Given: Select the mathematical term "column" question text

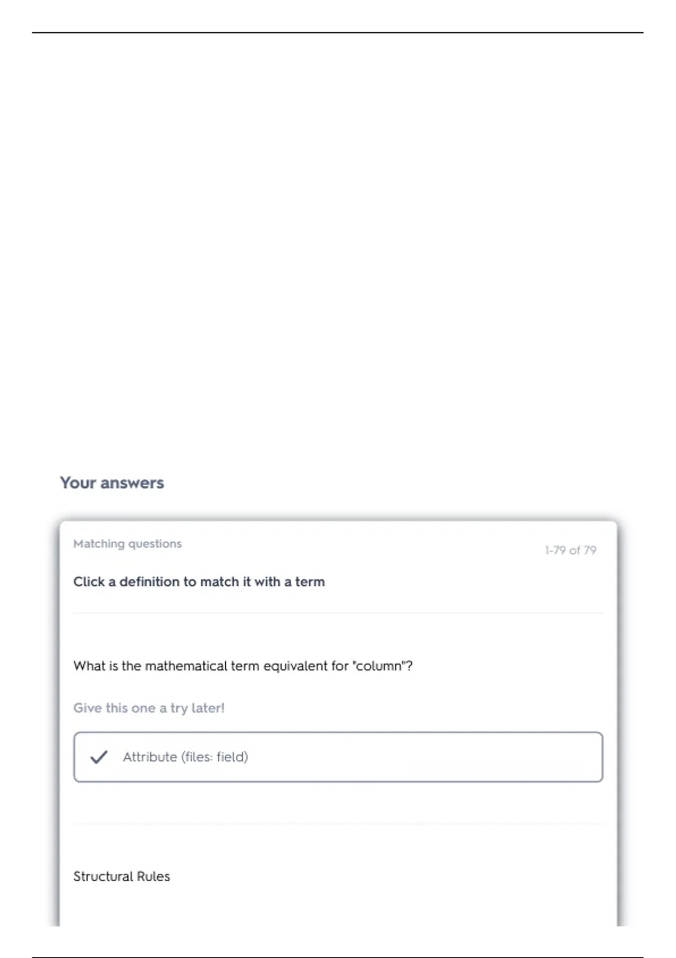Looking at the screenshot, I should (242, 666).
